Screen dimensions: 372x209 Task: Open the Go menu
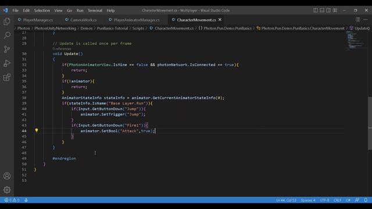(x=70, y=10)
